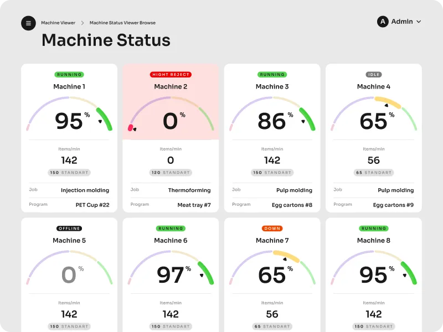This screenshot has height=332, width=443.
Task: Click the 86% reading on Machine 3
Action: 275,121
